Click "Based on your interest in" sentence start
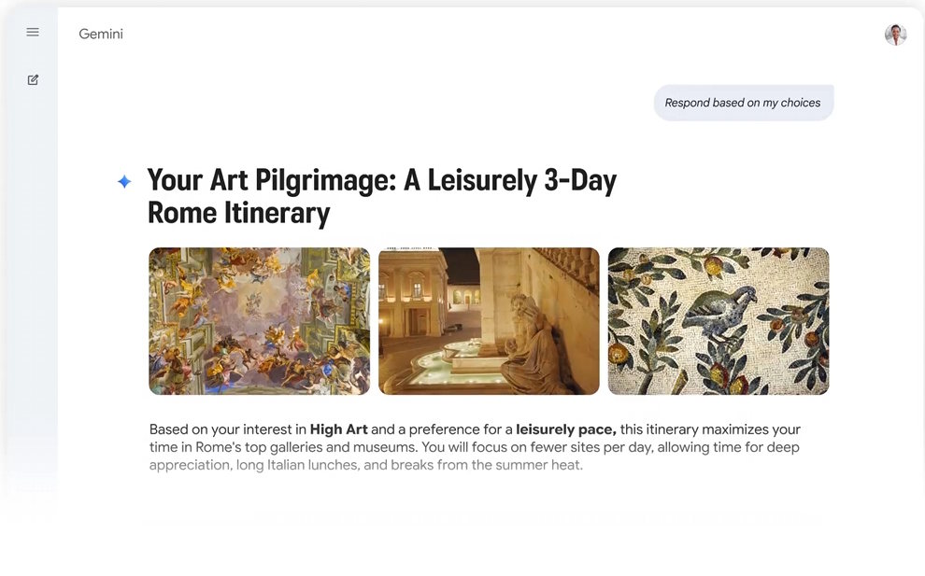This screenshot has width=925, height=576. 228,429
